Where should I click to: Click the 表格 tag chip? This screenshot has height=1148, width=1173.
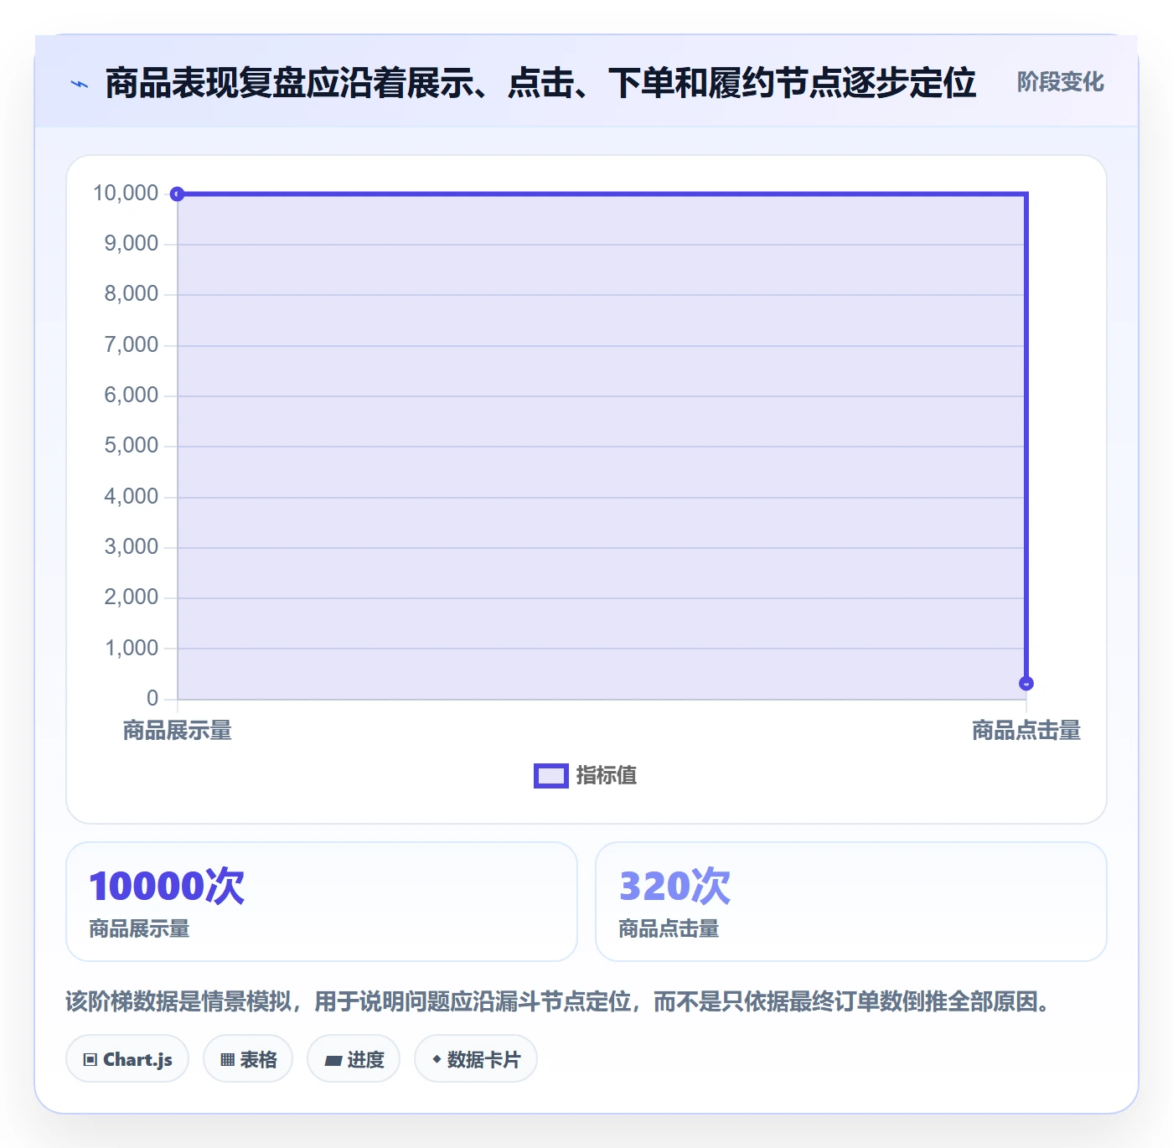[x=248, y=1059]
